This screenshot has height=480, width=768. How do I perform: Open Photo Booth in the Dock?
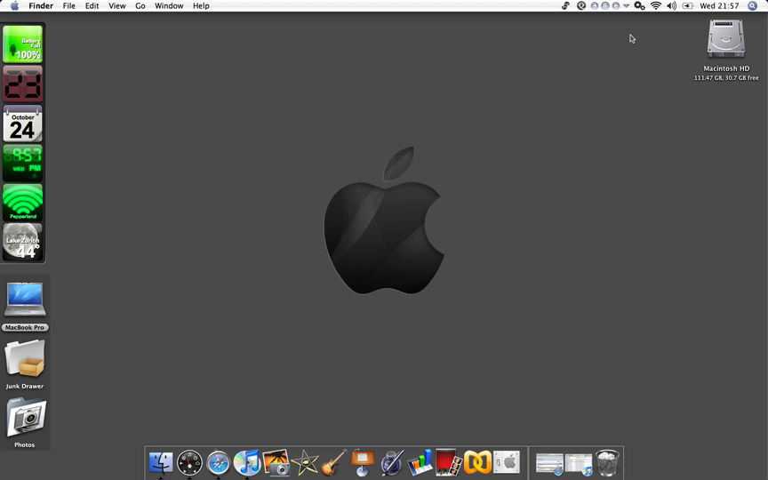pyautogui.click(x=449, y=462)
